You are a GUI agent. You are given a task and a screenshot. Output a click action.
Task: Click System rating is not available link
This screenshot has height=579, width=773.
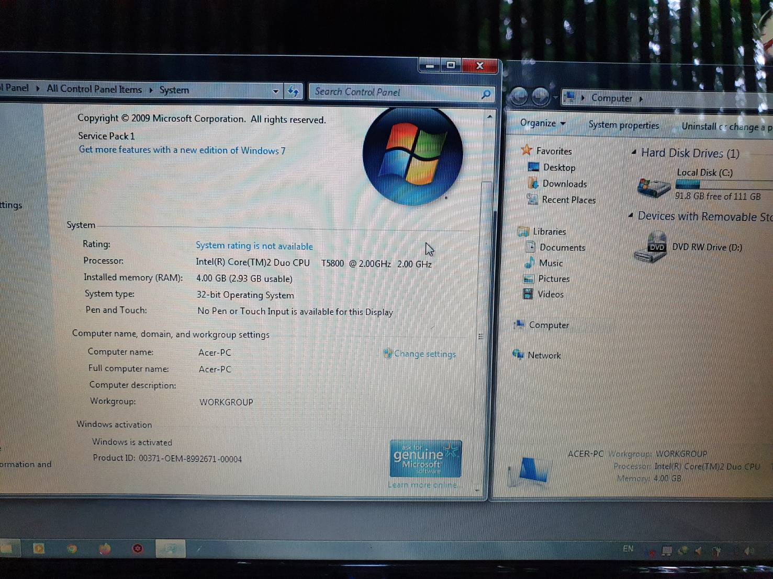click(254, 246)
